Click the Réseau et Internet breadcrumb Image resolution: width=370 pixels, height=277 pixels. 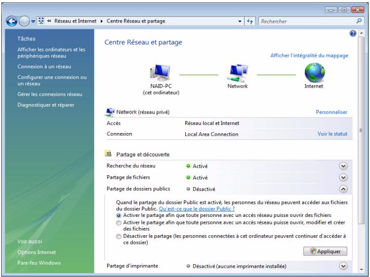pyautogui.click(x=75, y=21)
